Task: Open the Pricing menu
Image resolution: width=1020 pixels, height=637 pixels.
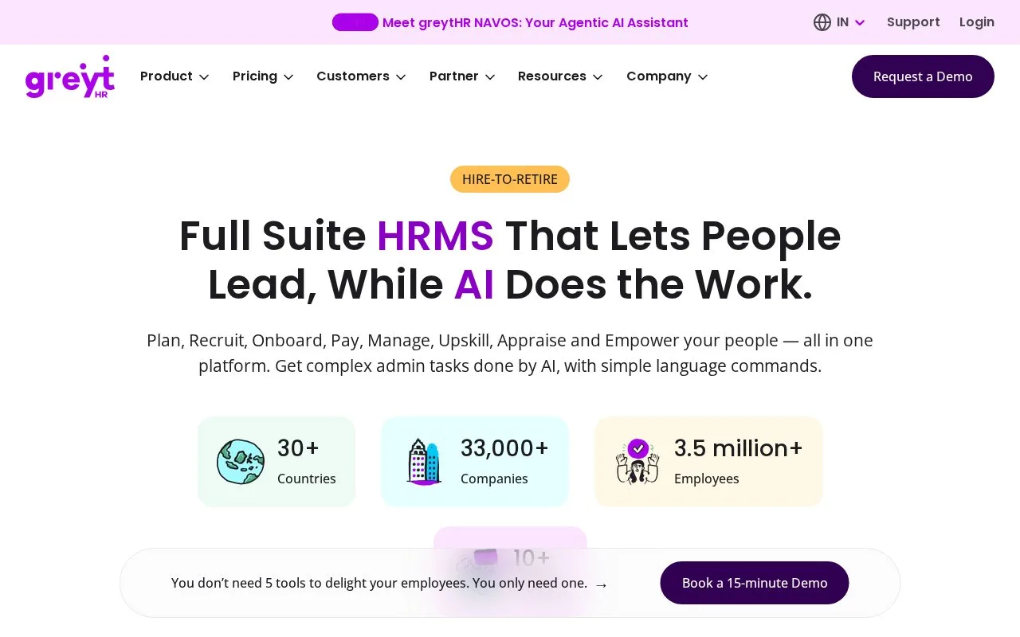Action: click(x=263, y=76)
